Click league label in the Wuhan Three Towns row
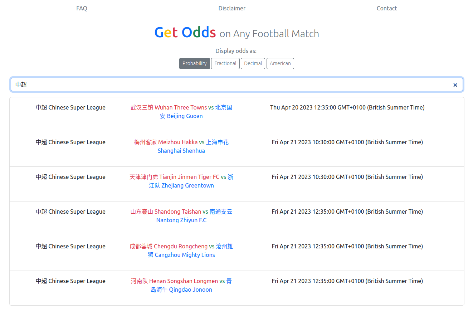Screen dimensions: 473x311 pos(70,107)
